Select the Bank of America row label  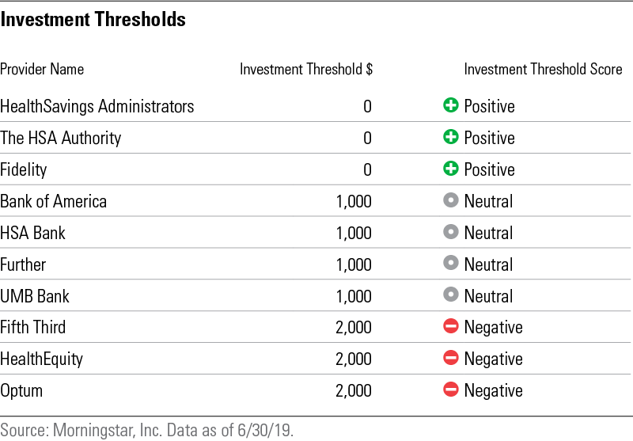click(53, 201)
